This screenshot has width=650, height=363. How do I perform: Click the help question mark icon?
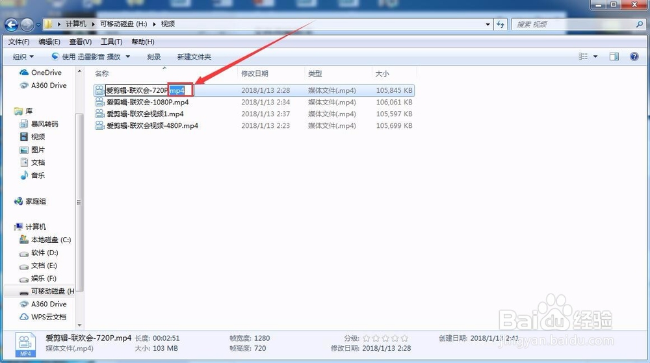634,56
